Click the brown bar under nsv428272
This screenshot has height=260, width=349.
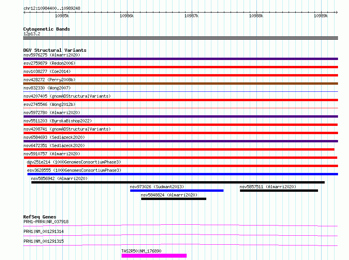click(x=180, y=84)
